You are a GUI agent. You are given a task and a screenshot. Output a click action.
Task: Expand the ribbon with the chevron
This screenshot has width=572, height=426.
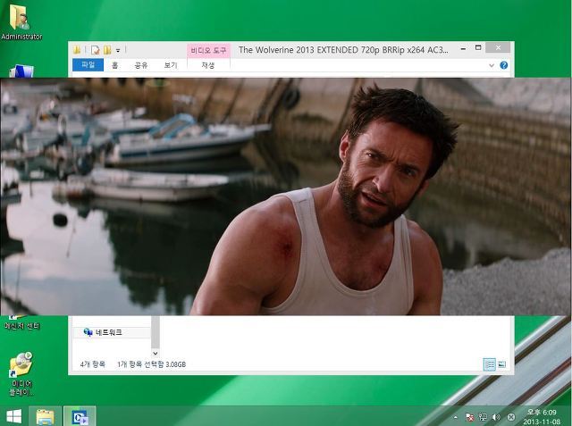click(x=492, y=65)
